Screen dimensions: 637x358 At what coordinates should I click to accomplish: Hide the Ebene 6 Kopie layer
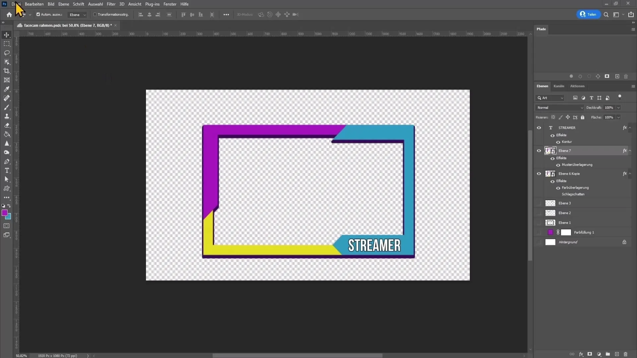[x=539, y=174]
